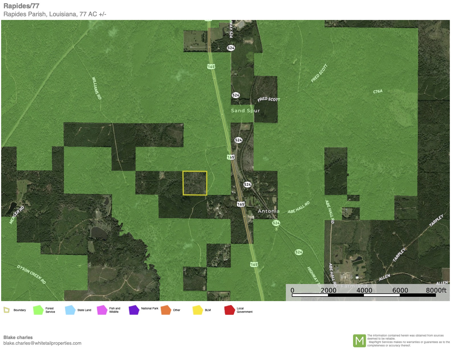Click the Sand Spur place label

point(245,111)
